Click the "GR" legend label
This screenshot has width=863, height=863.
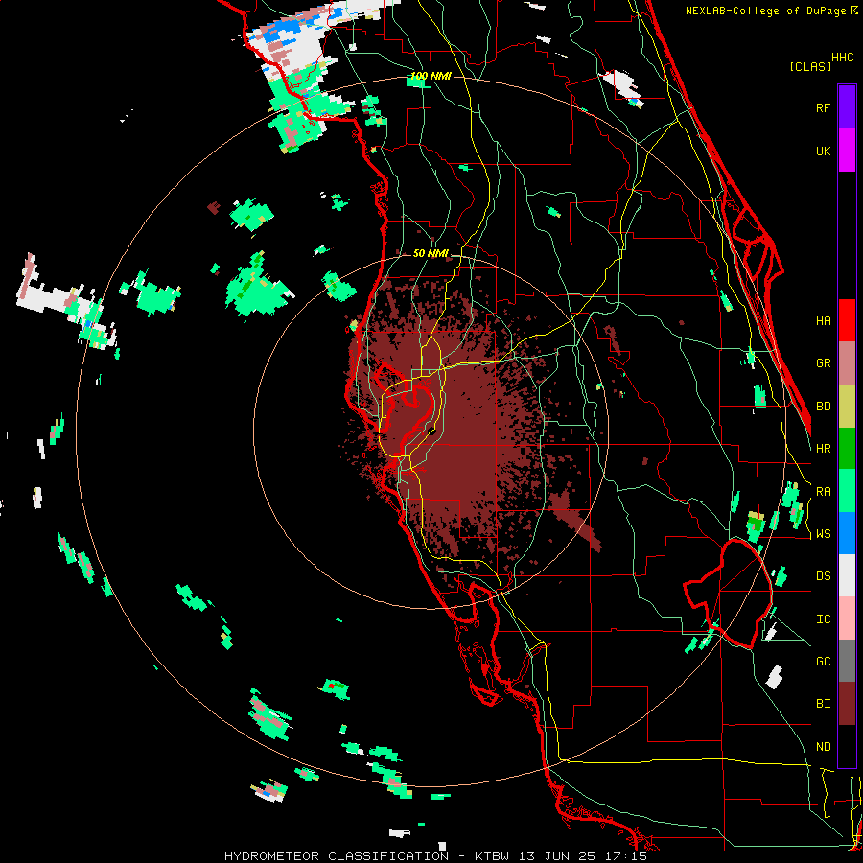click(x=823, y=363)
